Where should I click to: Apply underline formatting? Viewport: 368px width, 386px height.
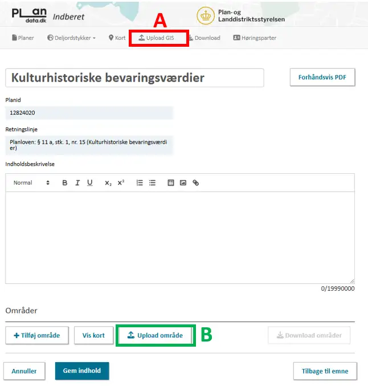(90, 183)
